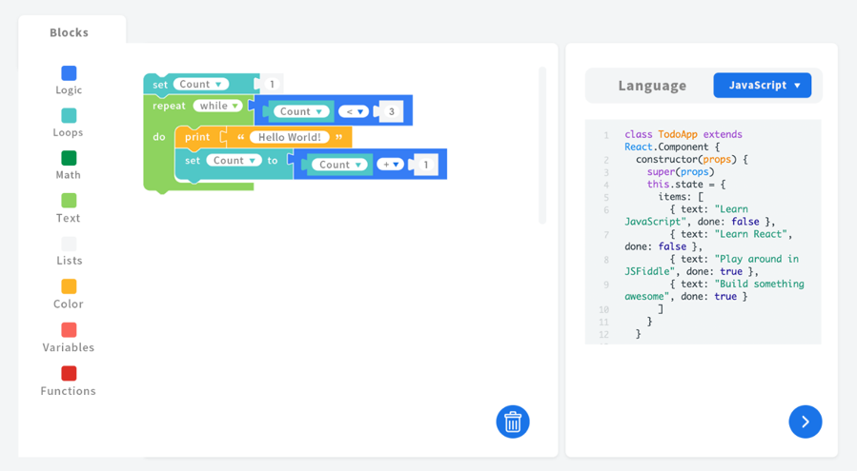Open the Loops blocks category
Screen dimensions: 857x471
coord(69,123)
